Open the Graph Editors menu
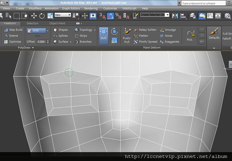232x161 pixels. 71,8
